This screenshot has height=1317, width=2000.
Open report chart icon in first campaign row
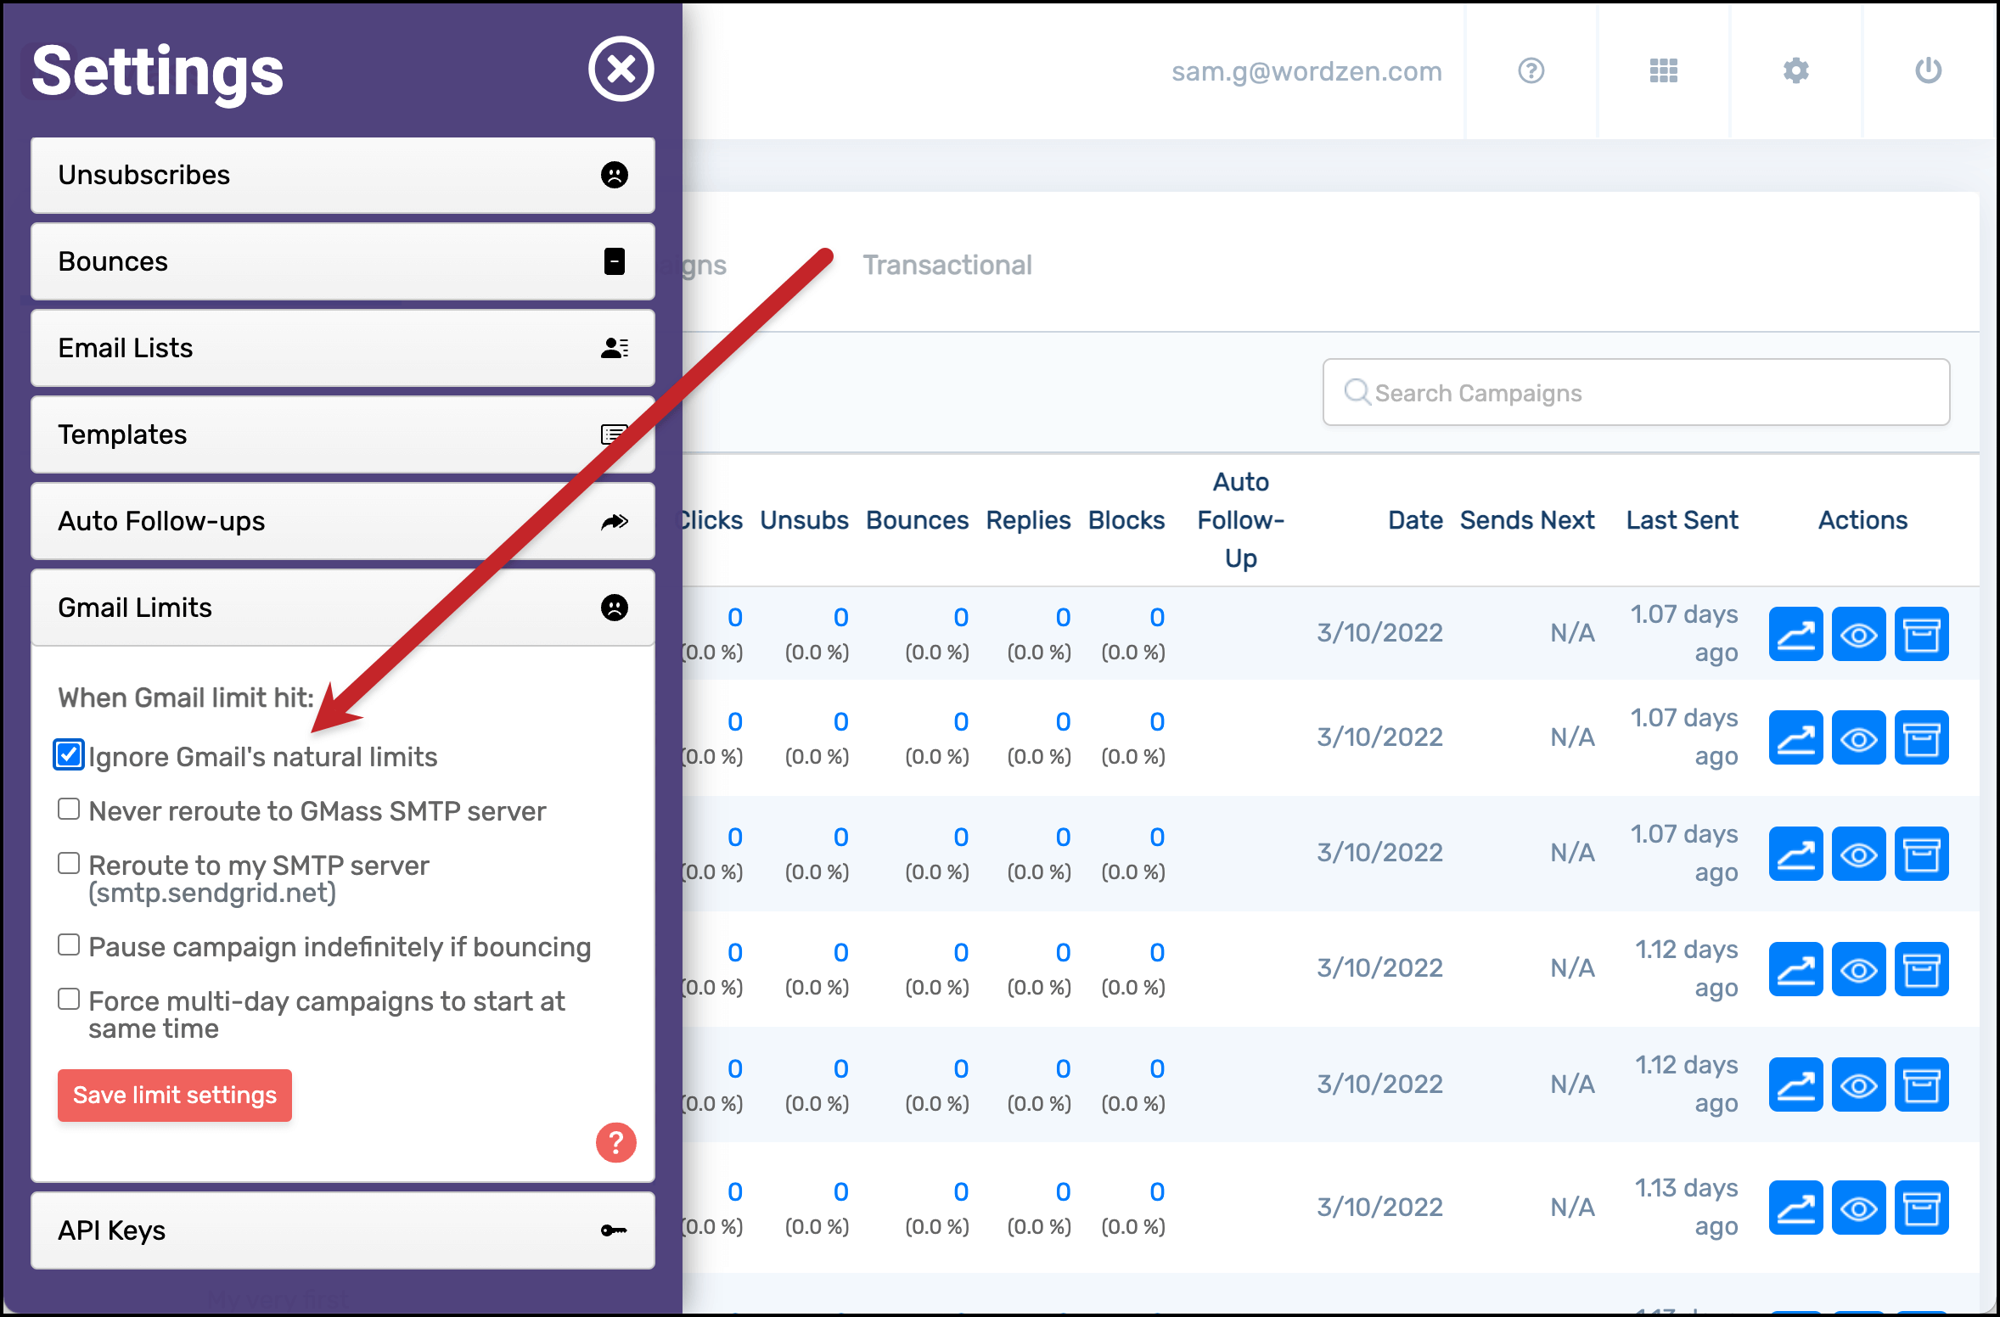click(1795, 634)
